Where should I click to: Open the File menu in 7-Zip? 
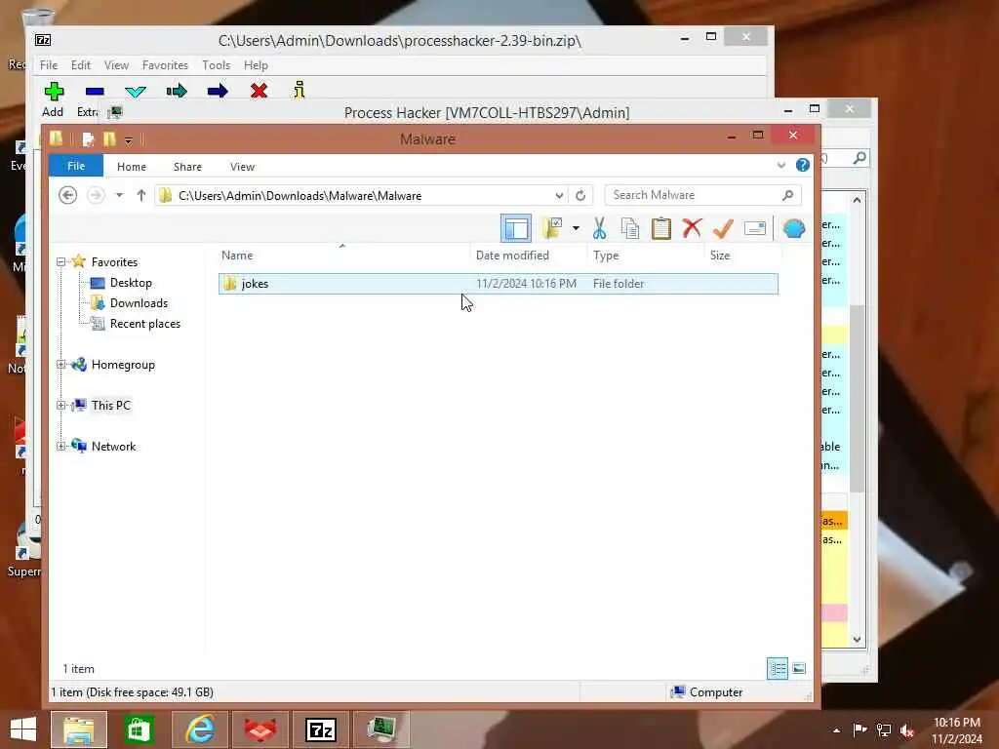coord(49,65)
